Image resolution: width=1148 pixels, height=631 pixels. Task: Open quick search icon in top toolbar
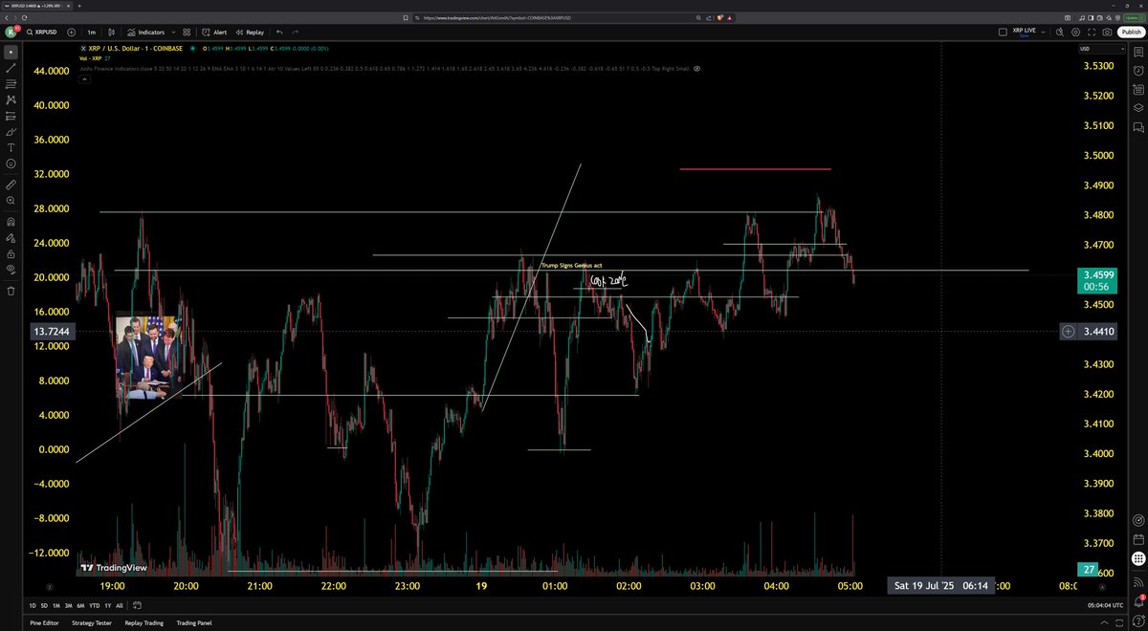click(x=1060, y=33)
